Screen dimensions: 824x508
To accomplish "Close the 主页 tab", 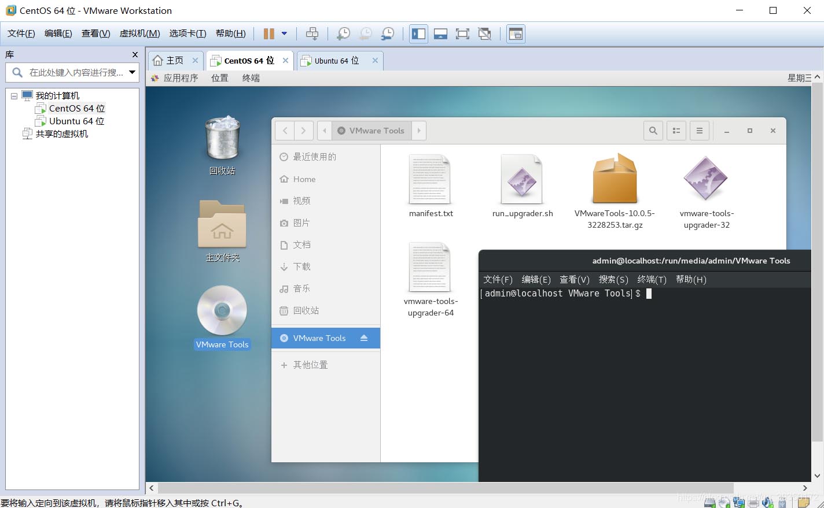I will 195,61.
